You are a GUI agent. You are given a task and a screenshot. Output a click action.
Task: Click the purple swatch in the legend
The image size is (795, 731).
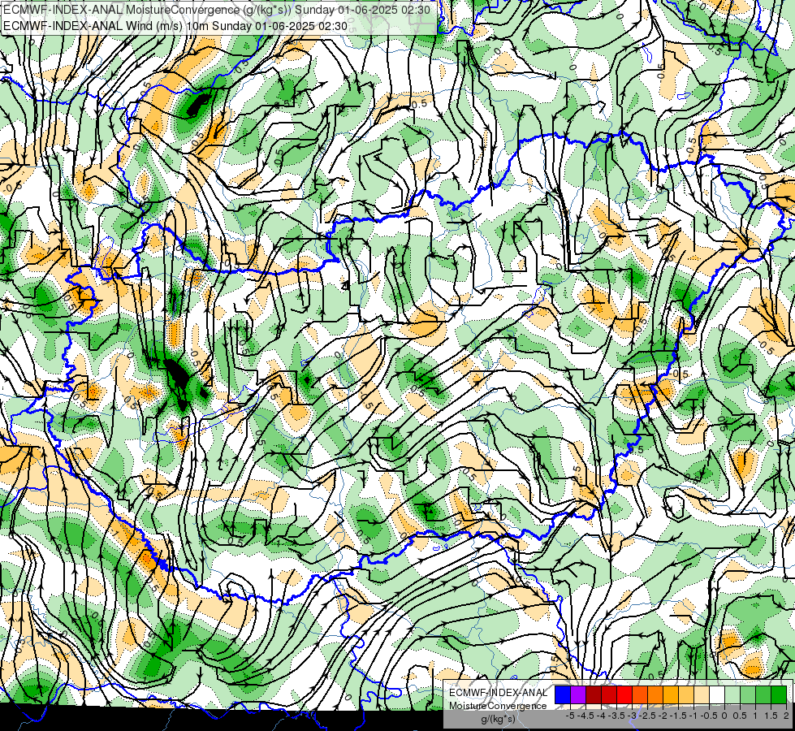click(578, 694)
